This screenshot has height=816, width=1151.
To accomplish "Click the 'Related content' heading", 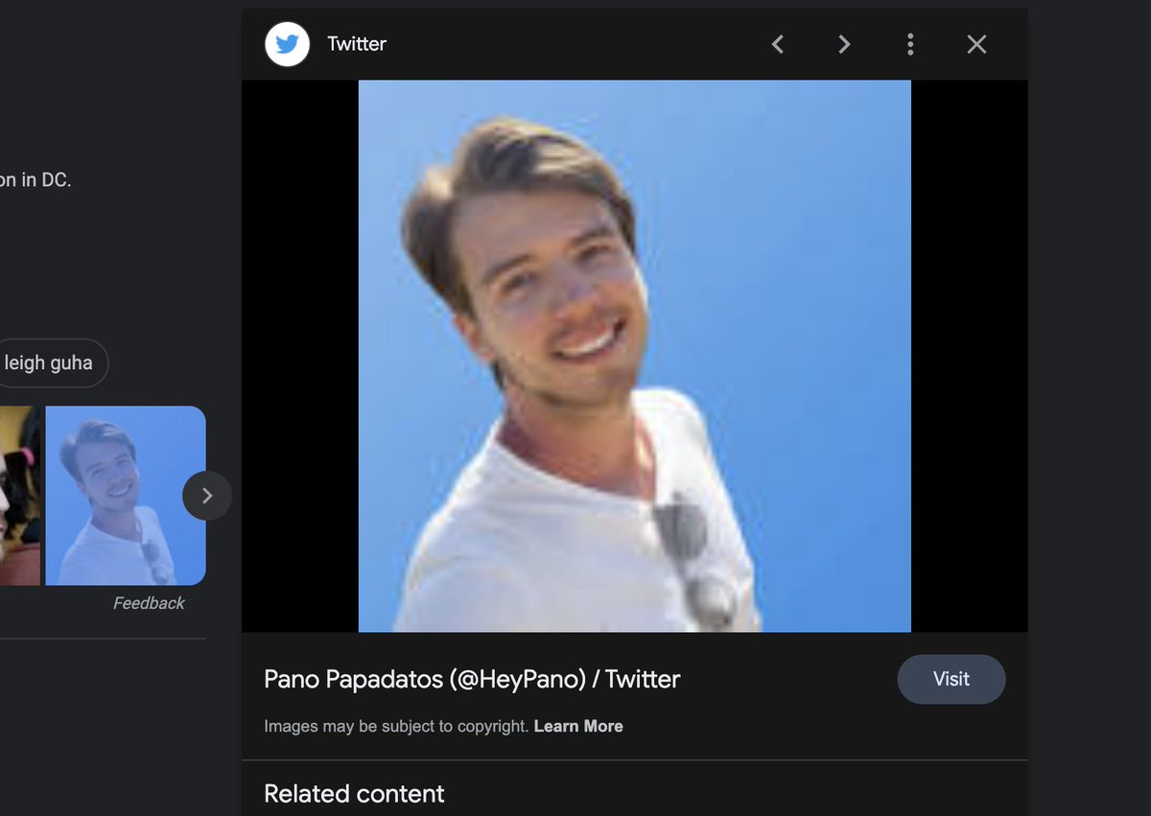I will [354, 794].
